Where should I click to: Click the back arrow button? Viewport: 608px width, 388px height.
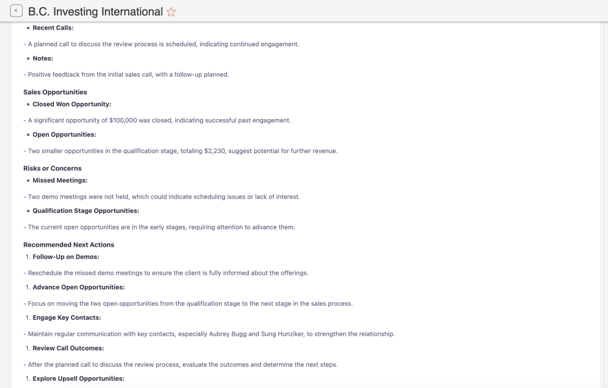point(16,11)
